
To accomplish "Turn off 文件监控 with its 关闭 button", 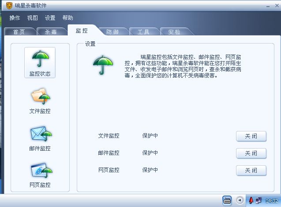I will 251,136.
